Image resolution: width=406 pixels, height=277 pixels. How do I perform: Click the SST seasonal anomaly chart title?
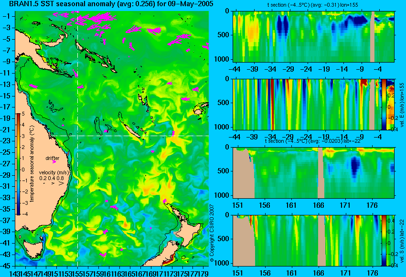(111, 4)
